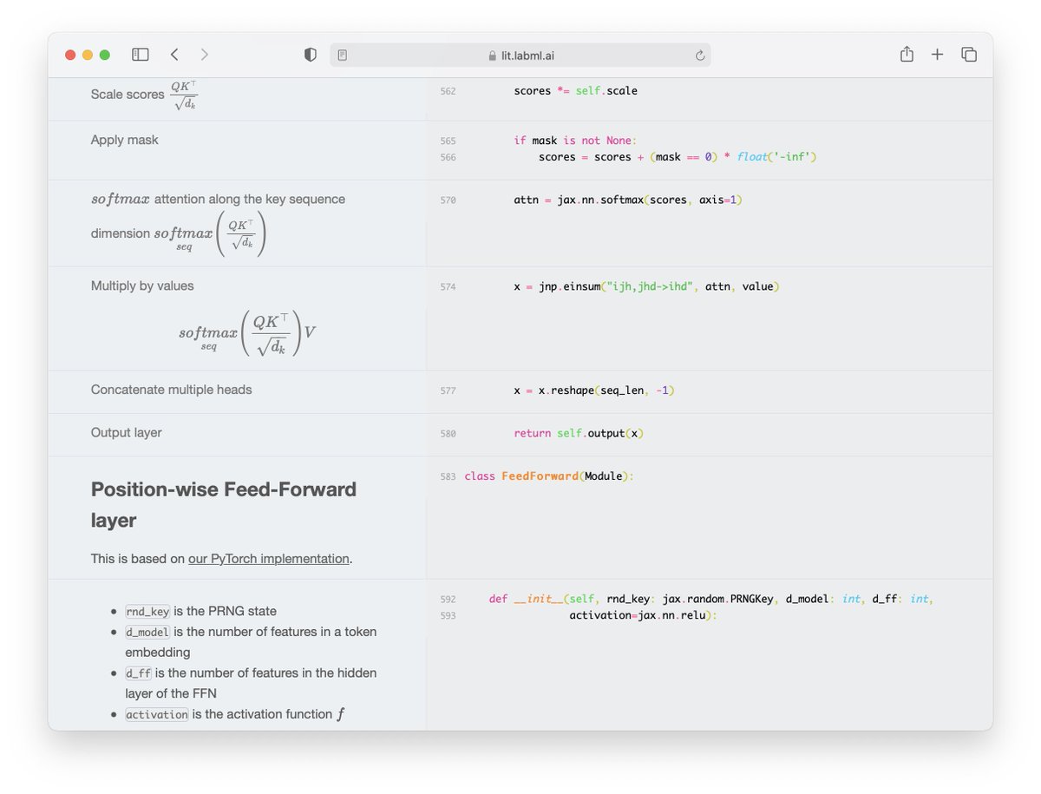Go back with the left arrow
Image resolution: width=1041 pixels, height=794 pixels.
174,55
